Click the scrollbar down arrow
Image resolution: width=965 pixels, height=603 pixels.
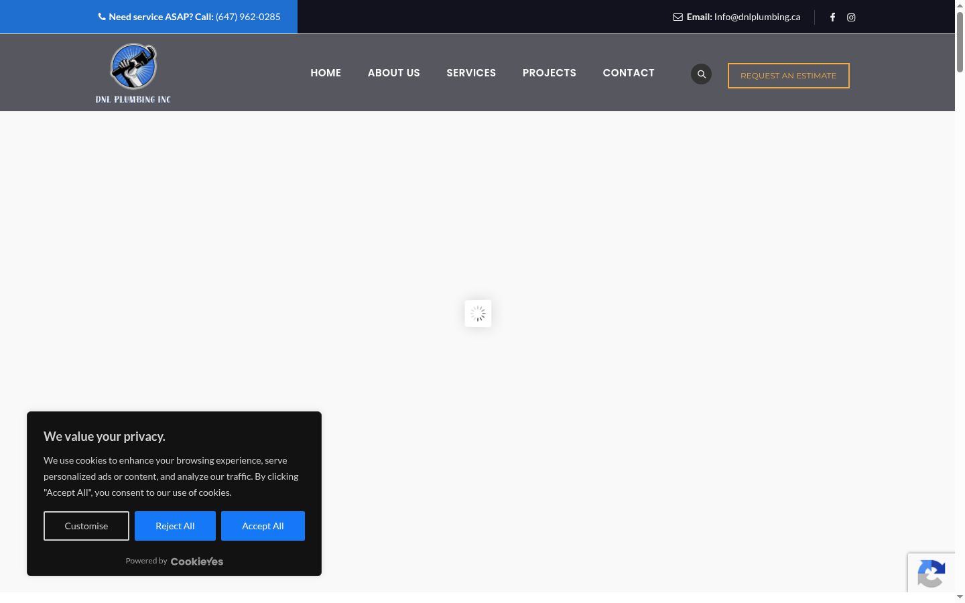960,597
